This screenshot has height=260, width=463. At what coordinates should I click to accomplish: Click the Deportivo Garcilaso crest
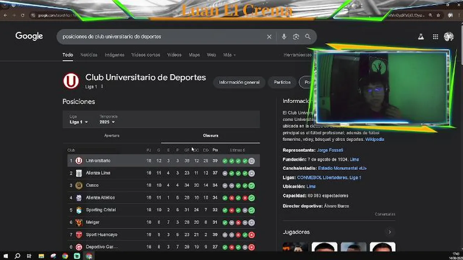[78, 247]
